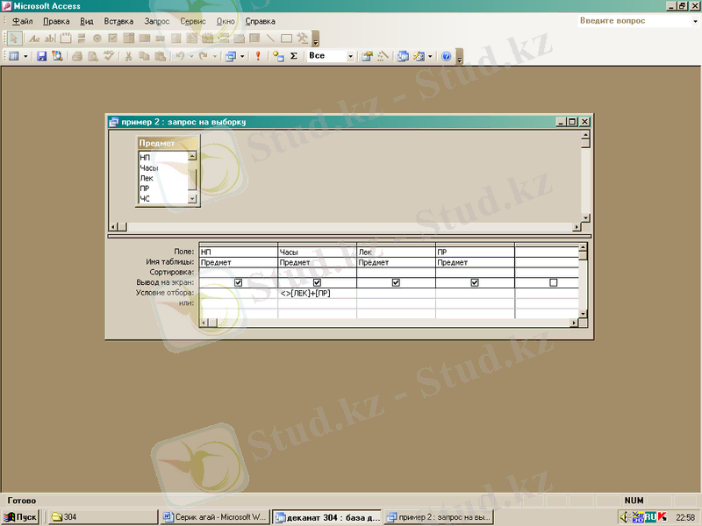Screen dimensions: 702x526
Task: Enable show checkbox in empty fifth column
Action: click(x=553, y=282)
